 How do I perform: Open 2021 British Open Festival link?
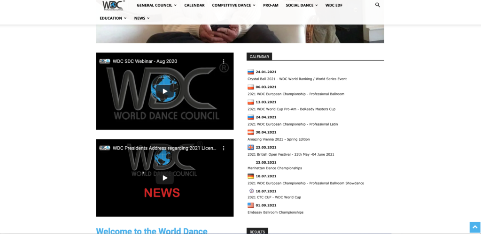291,154
